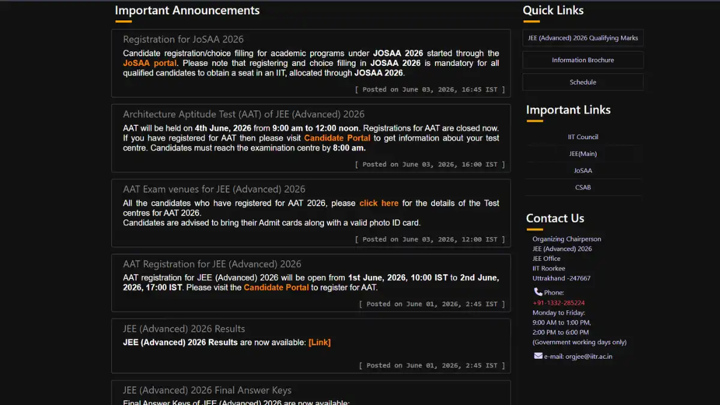Visit the JEE(Main) important link

583,154
